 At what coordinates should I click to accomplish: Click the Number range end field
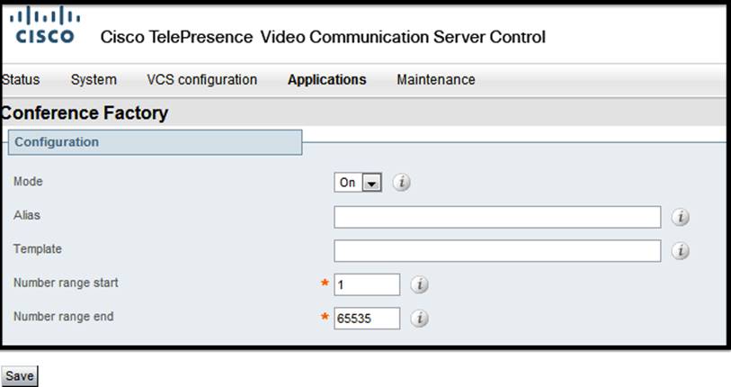(367, 319)
